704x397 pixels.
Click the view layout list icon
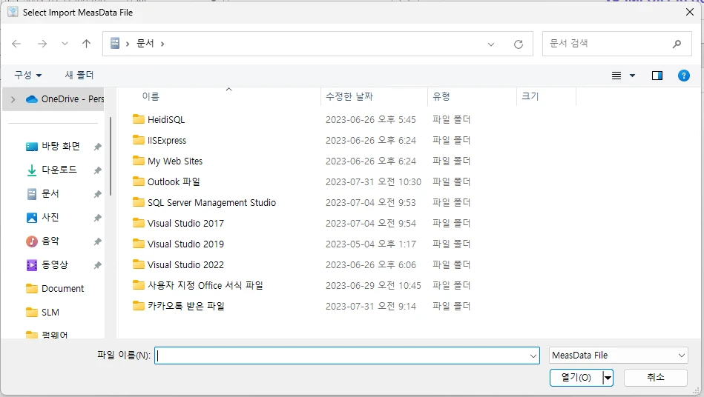(616, 76)
